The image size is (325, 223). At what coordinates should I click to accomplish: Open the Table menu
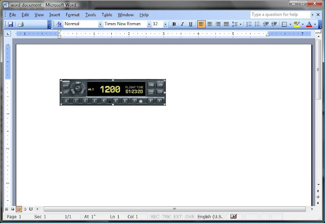pyautogui.click(x=107, y=15)
